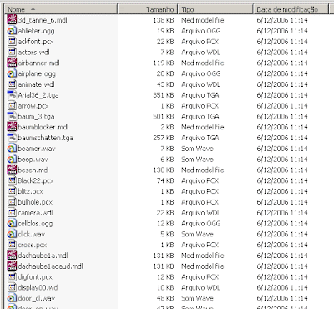Select the digfont.pcx file name
Screen dimensions: 334x309
coord(35,277)
